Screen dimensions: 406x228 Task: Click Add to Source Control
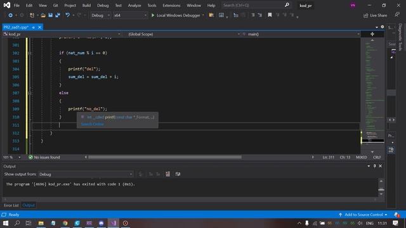pos(363,215)
